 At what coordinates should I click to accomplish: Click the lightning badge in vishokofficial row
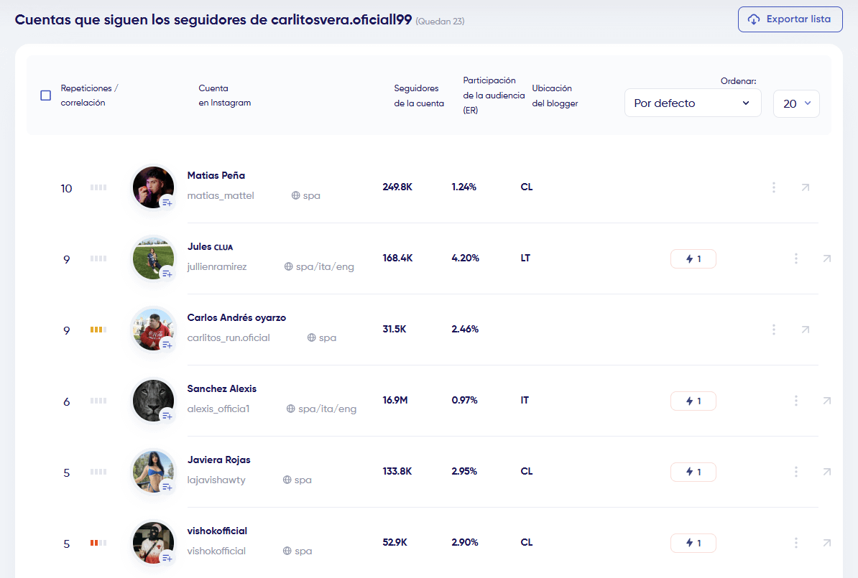coord(693,543)
